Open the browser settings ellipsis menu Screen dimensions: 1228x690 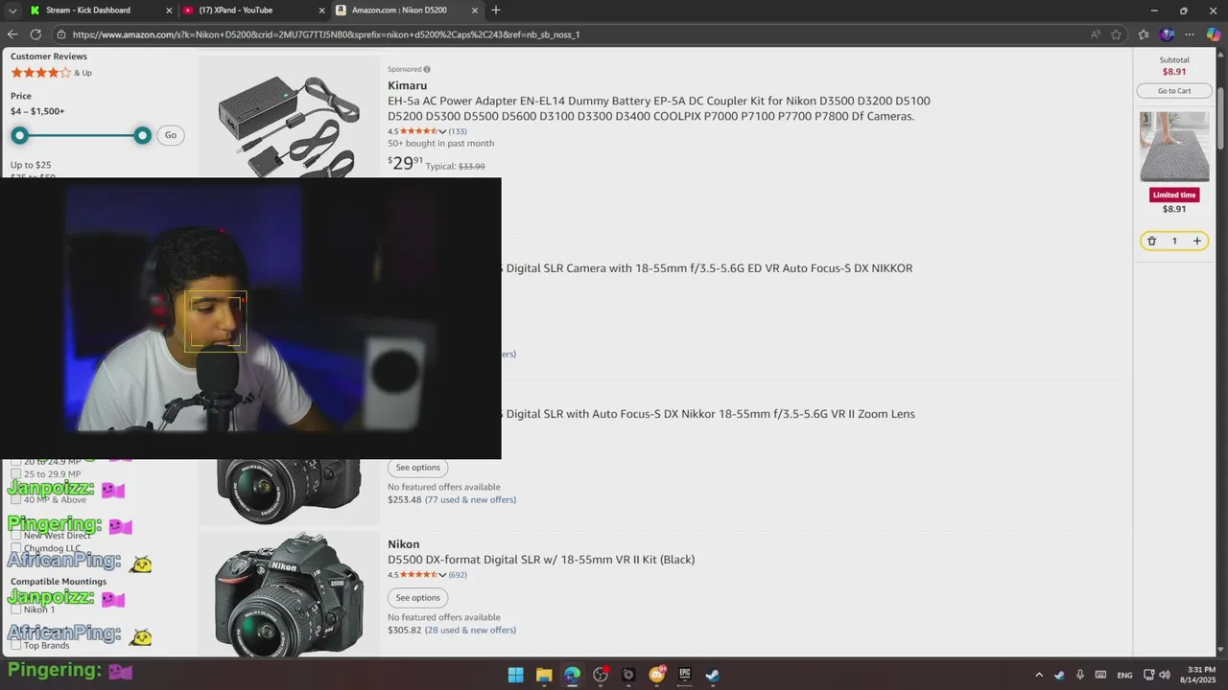pyautogui.click(x=1191, y=34)
